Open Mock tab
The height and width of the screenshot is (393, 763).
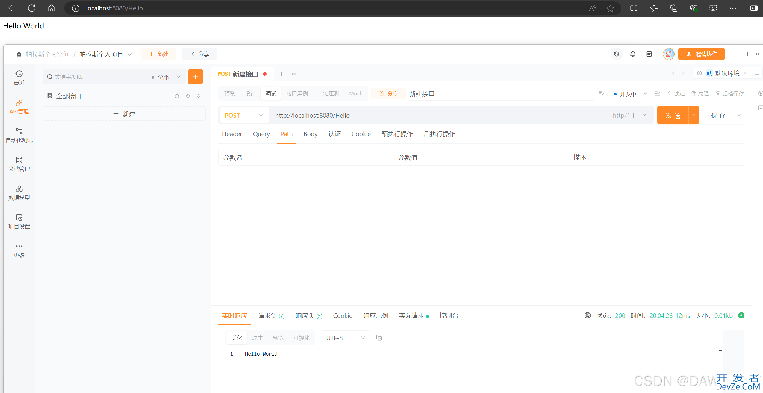pos(356,94)
